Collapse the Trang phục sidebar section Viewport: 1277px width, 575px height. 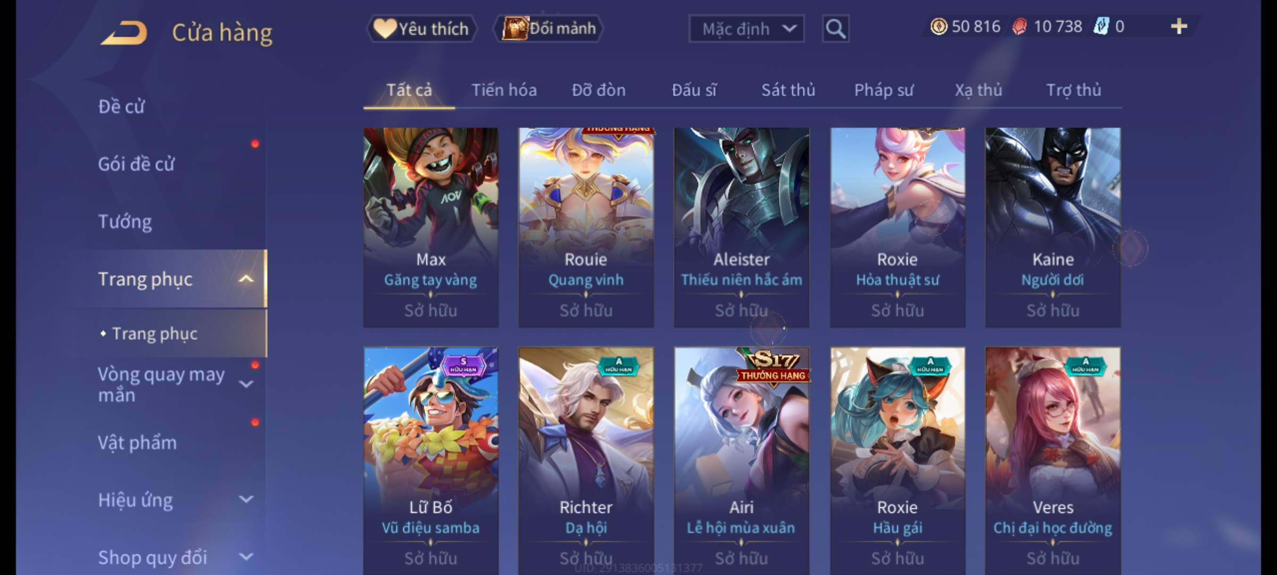coord(246,279)
